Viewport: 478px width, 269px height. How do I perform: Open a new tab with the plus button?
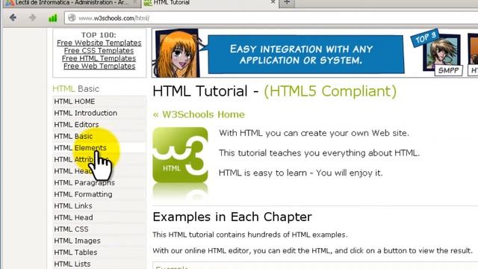(x=287, y=3)
